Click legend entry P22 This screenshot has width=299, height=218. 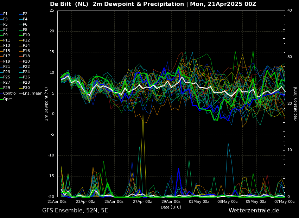point(25,66)
